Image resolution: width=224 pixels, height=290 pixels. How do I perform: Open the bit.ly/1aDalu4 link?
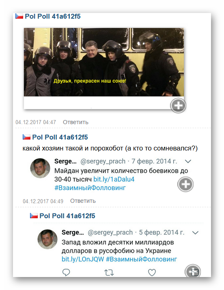point(114,179)
